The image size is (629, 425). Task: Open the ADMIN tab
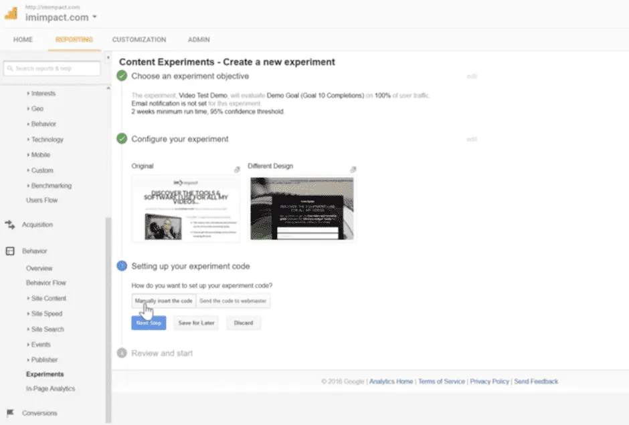pos(199,39)
